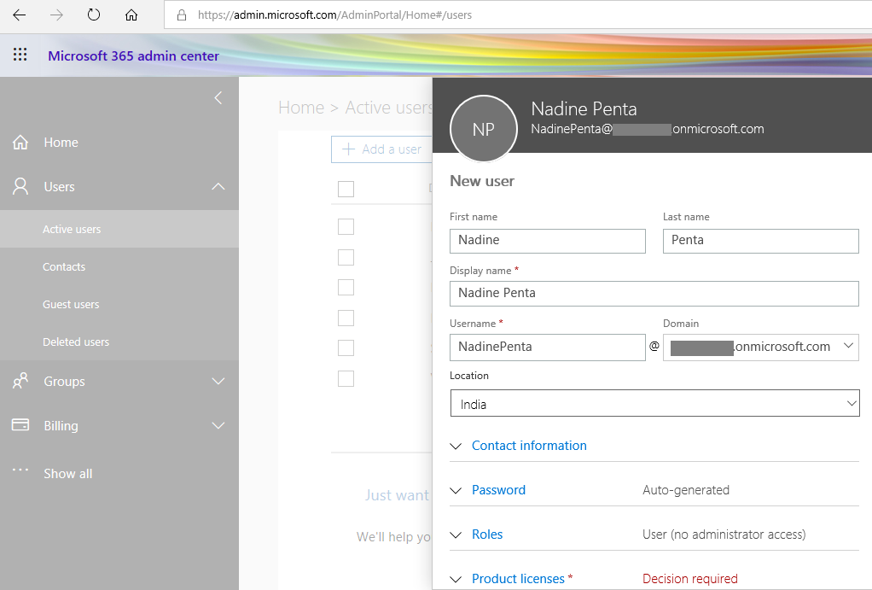Click the browser address bar
872x590 pixels.
[x=384, y=14]
